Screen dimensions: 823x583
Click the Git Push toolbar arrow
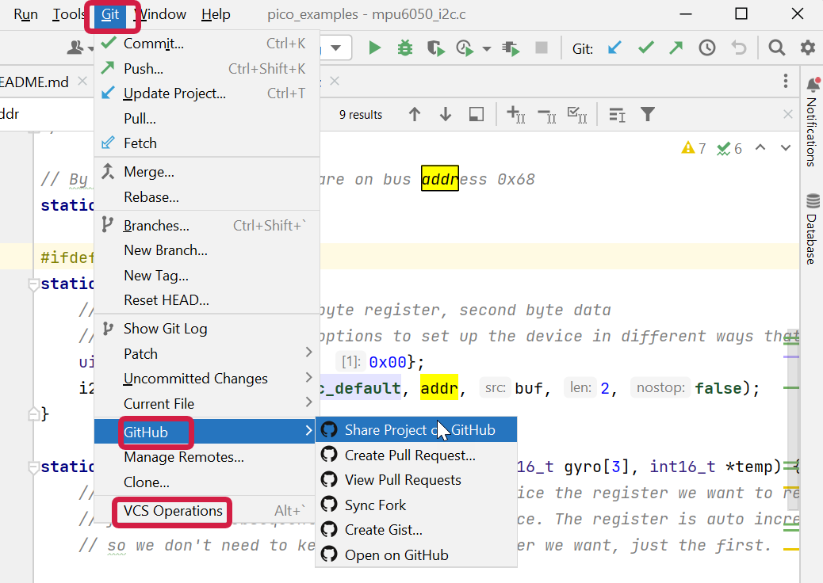tap(676, 48)
